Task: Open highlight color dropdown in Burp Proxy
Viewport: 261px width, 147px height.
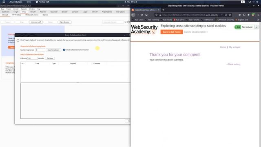Action: pos(125,22)
